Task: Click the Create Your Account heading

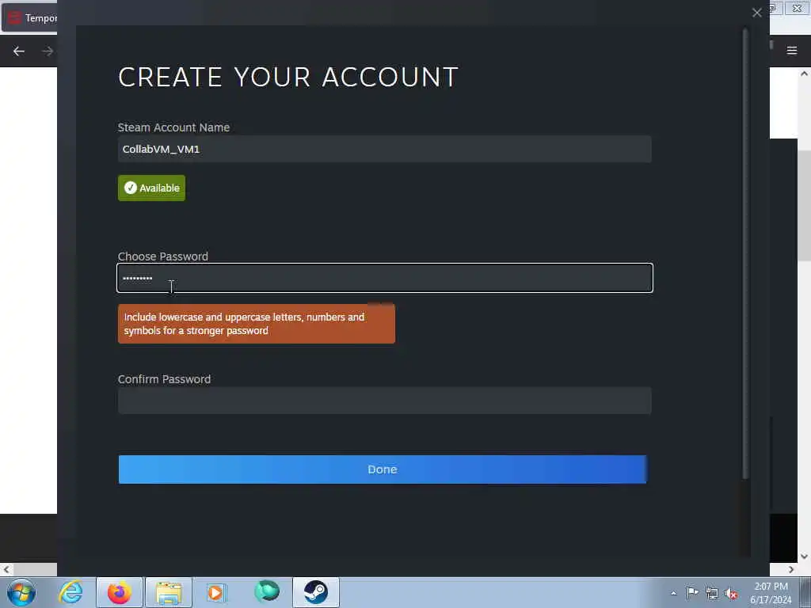Action: coord(288,77)
